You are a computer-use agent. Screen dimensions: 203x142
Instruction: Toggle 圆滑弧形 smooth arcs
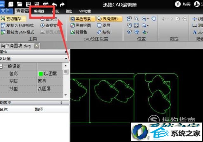coord(109,19)
